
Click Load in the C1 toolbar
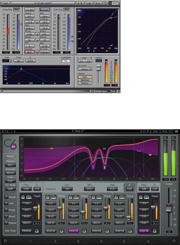pos(88,3)
